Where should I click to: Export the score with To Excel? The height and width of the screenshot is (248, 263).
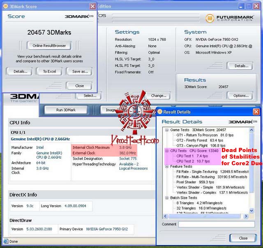coord(49,71)
